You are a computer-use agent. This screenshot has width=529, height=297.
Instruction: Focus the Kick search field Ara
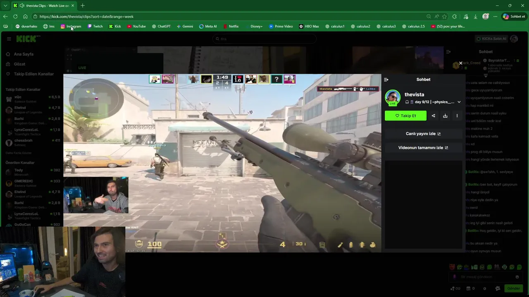pyautogui.click(x=264, y=39)
